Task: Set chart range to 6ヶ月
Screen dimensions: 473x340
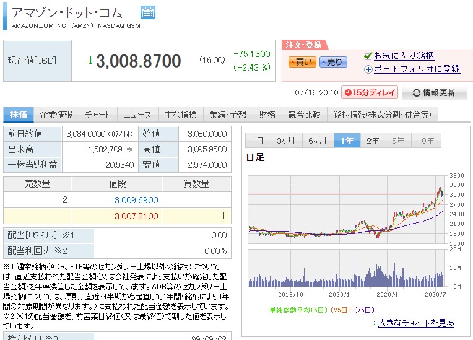Action: click(318, 141)
